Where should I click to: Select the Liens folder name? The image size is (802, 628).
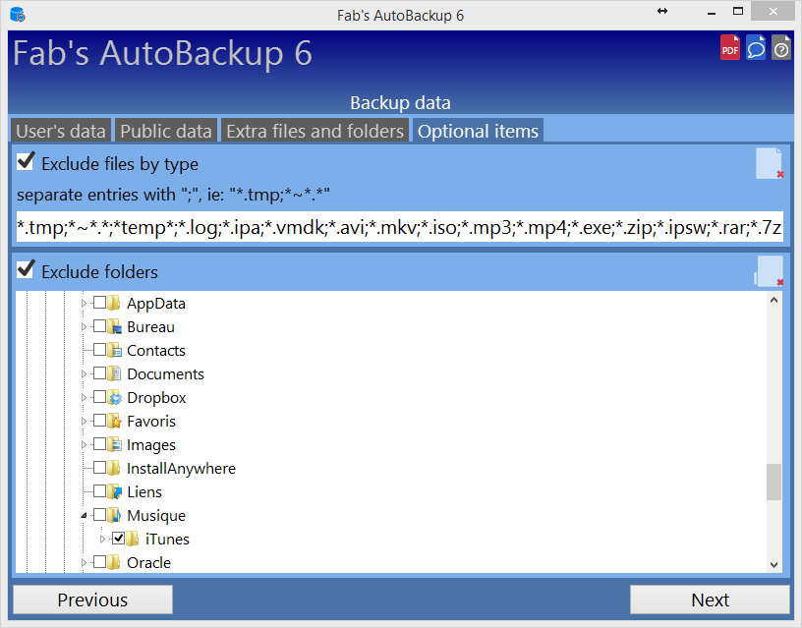tap(144, 491)
